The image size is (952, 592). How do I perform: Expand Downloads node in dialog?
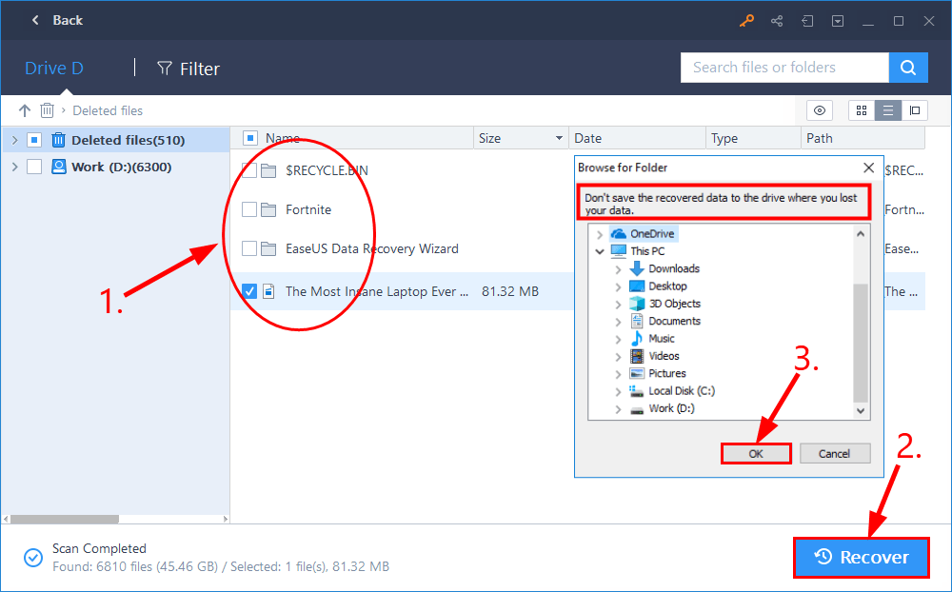(x=618, y=269)
